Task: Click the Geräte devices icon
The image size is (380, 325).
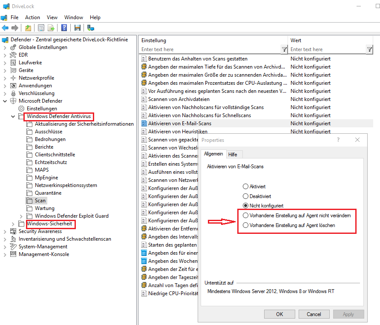Action: point(13,70)
